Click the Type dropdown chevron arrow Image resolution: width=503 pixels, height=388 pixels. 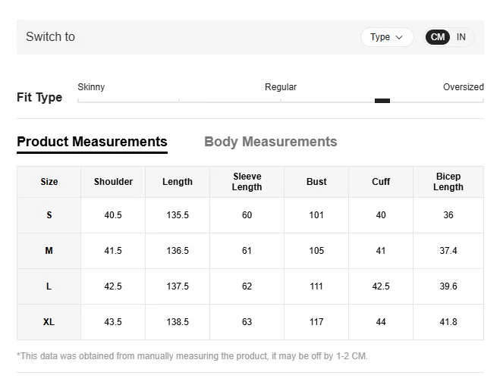(x=399, y=37)
